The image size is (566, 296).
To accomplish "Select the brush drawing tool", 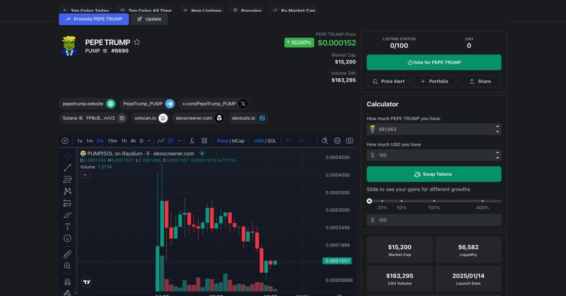I will (x=67, y=215).
